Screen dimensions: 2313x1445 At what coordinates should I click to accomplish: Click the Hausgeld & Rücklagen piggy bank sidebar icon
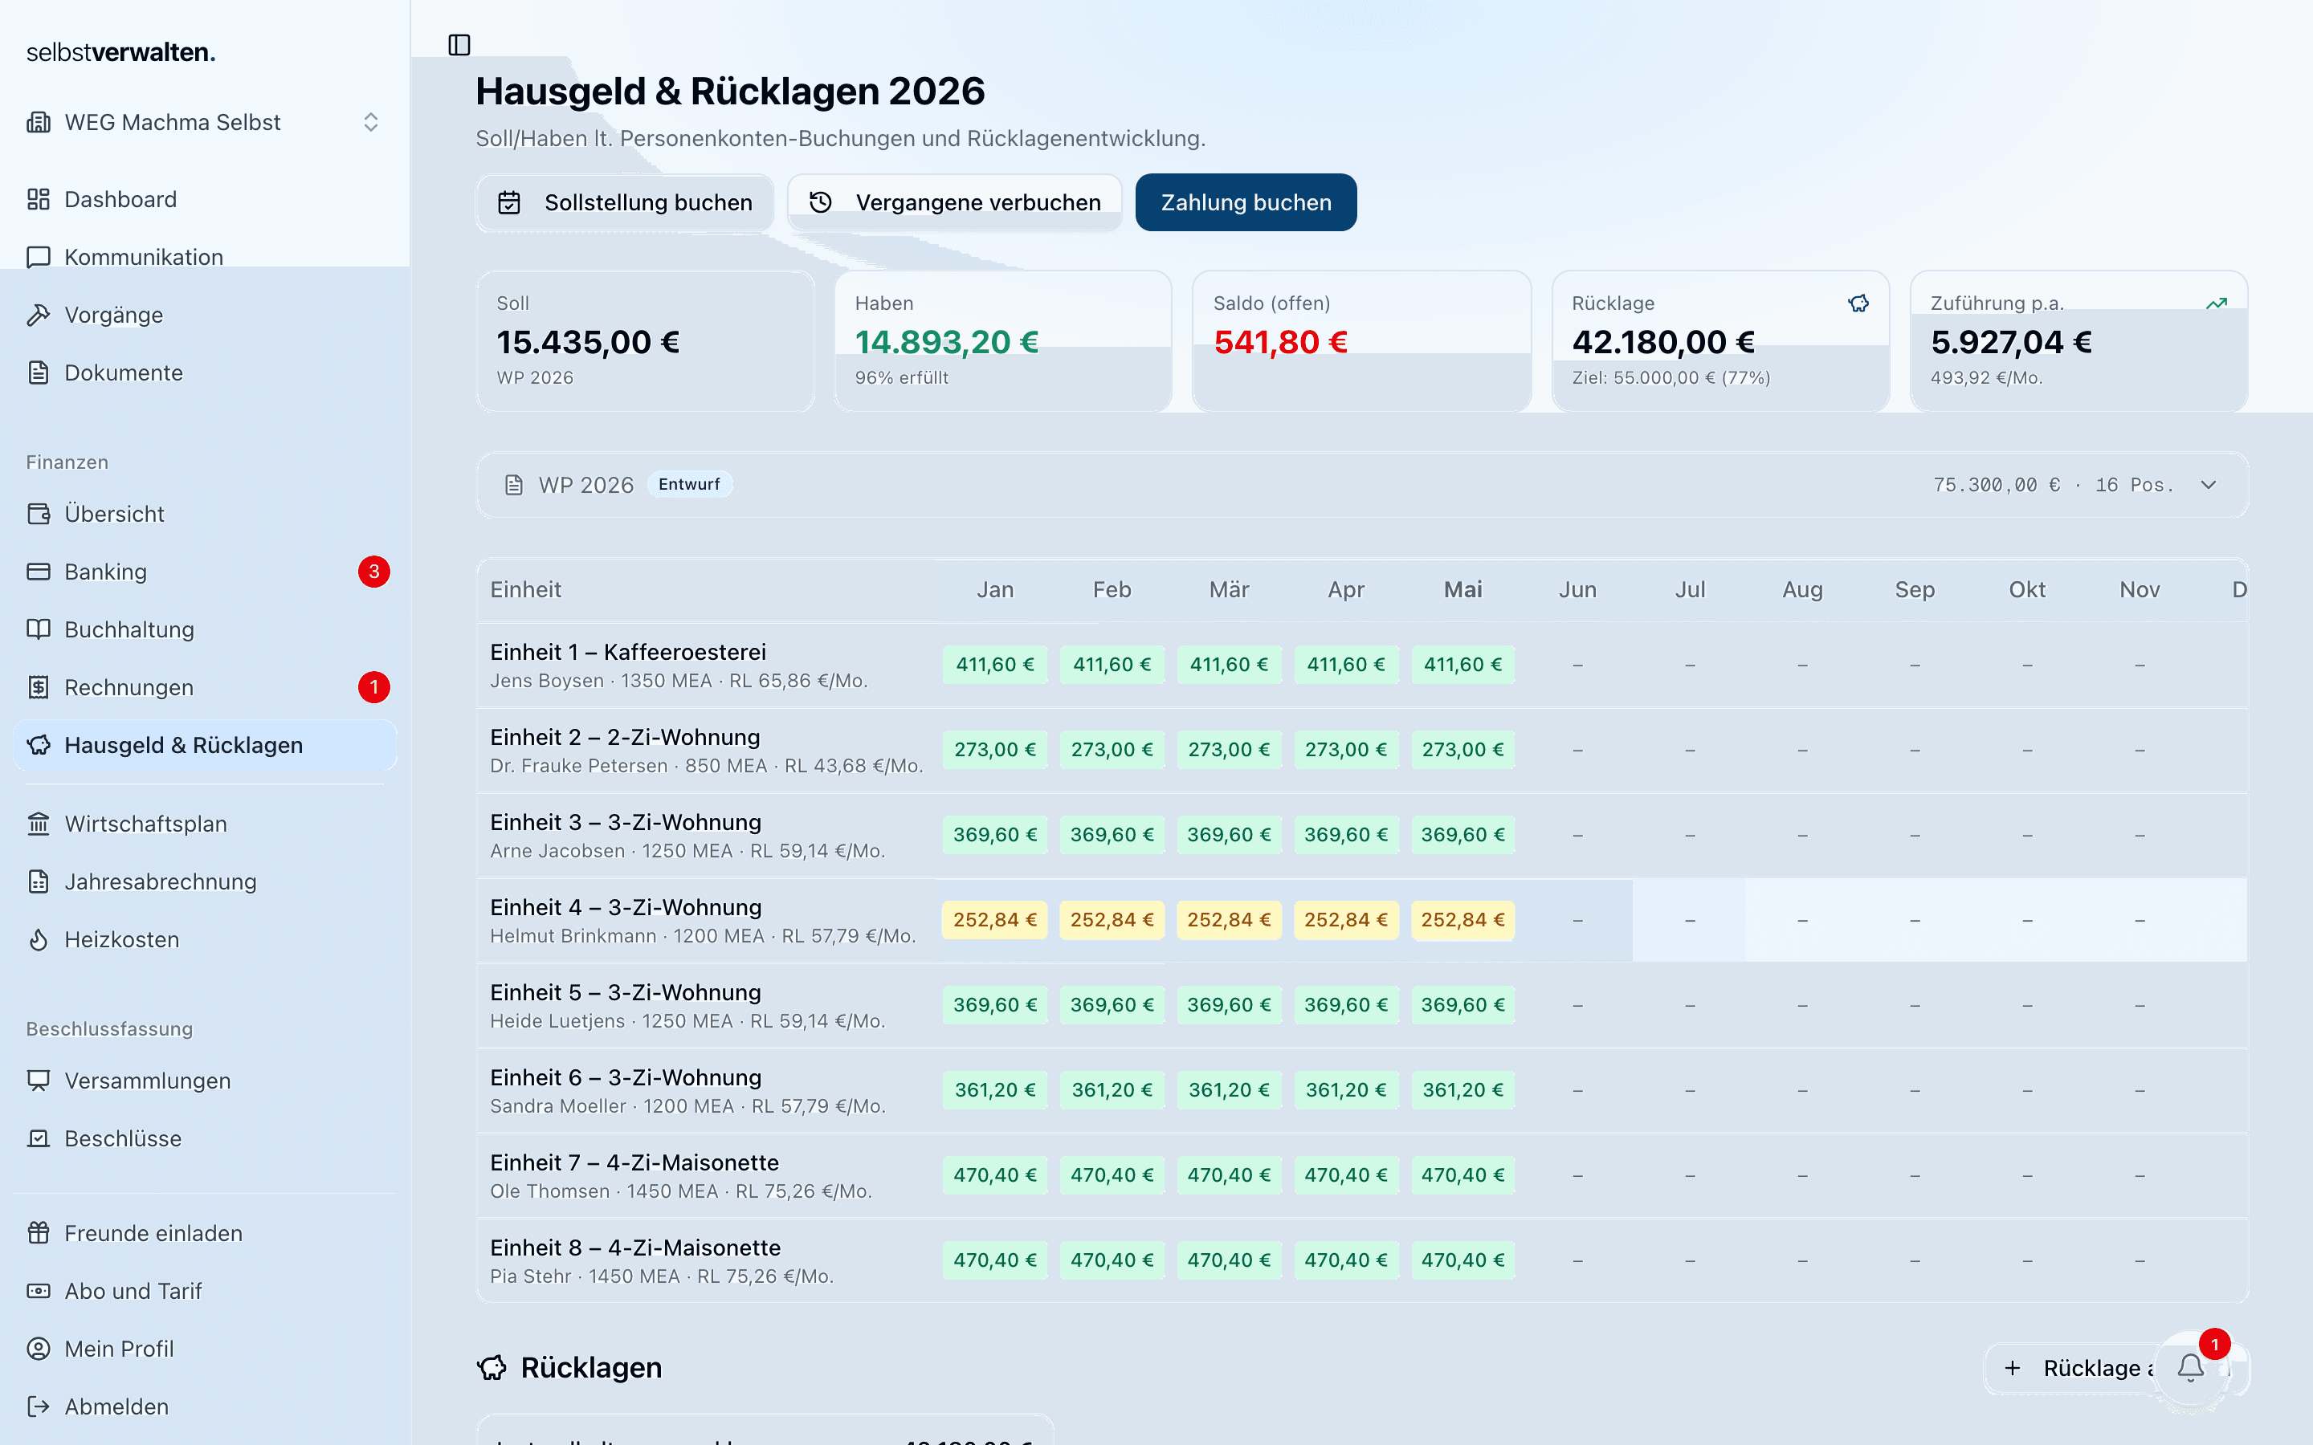click(39, 746)
